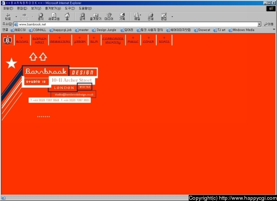Open the Forward button history dropdown arrow
Viewport: 277px width, 201px height.
coord(32,17)
